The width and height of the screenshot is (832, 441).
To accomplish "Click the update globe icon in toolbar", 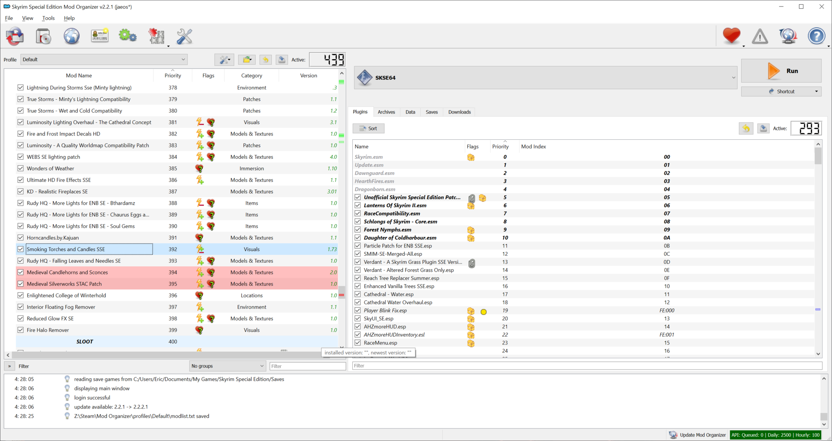I will point(788,36).
